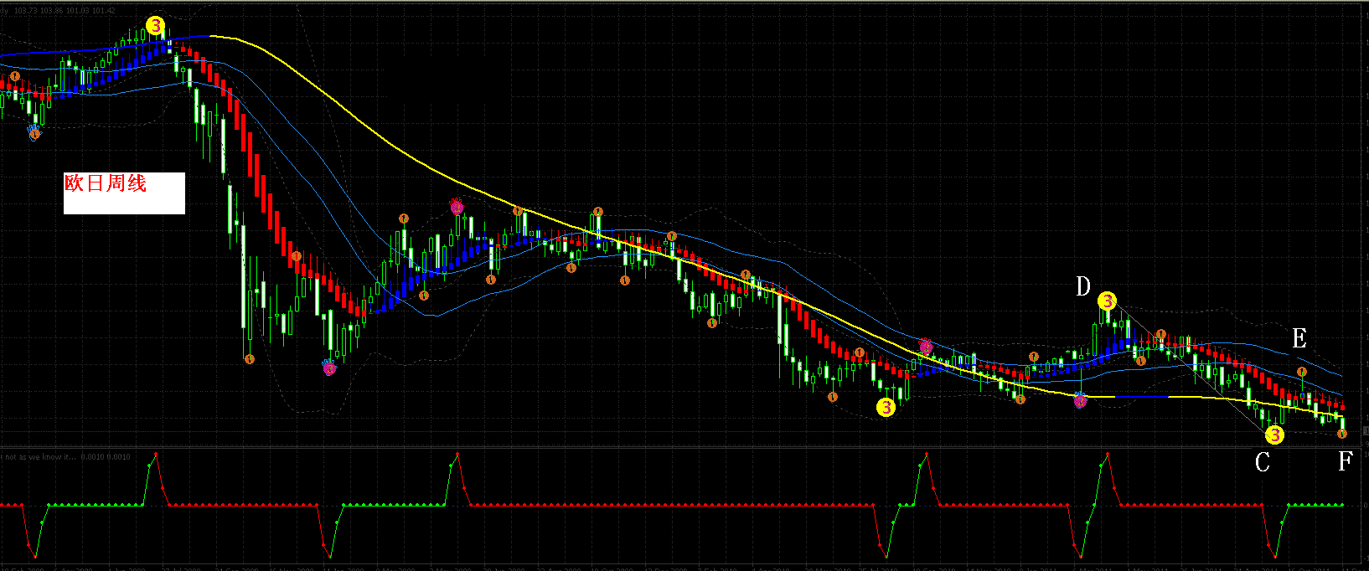
Task: Click the orange circle marker directly above label F
Action: click(1342, 434)
